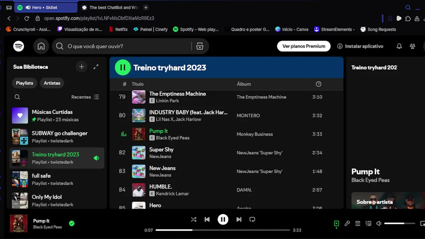This screenshot has height=239, width=425.
Task: Click the Pump It album thumbnail in the player bar
Action: 19,223
